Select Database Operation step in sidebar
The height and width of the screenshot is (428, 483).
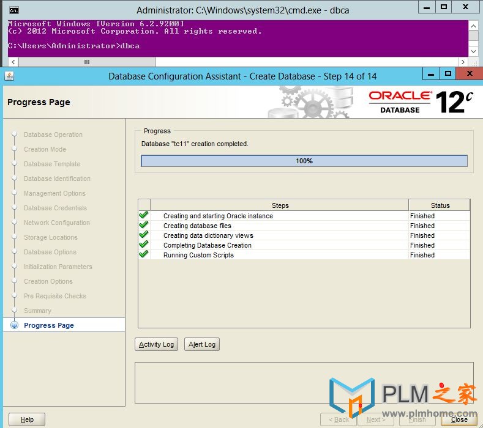[x=53, y=135]
